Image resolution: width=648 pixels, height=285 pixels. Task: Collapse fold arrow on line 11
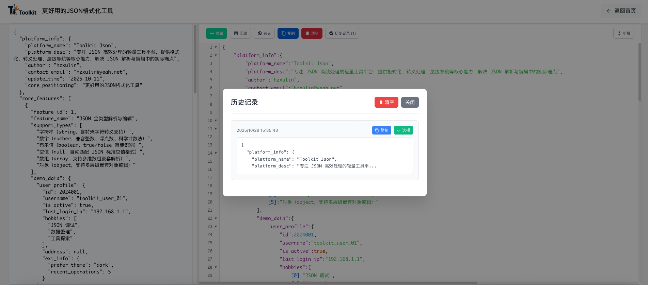click(216, 129)
